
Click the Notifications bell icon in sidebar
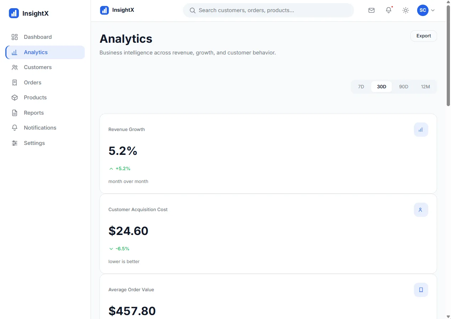pyautogui.click(x=15, y=128)
